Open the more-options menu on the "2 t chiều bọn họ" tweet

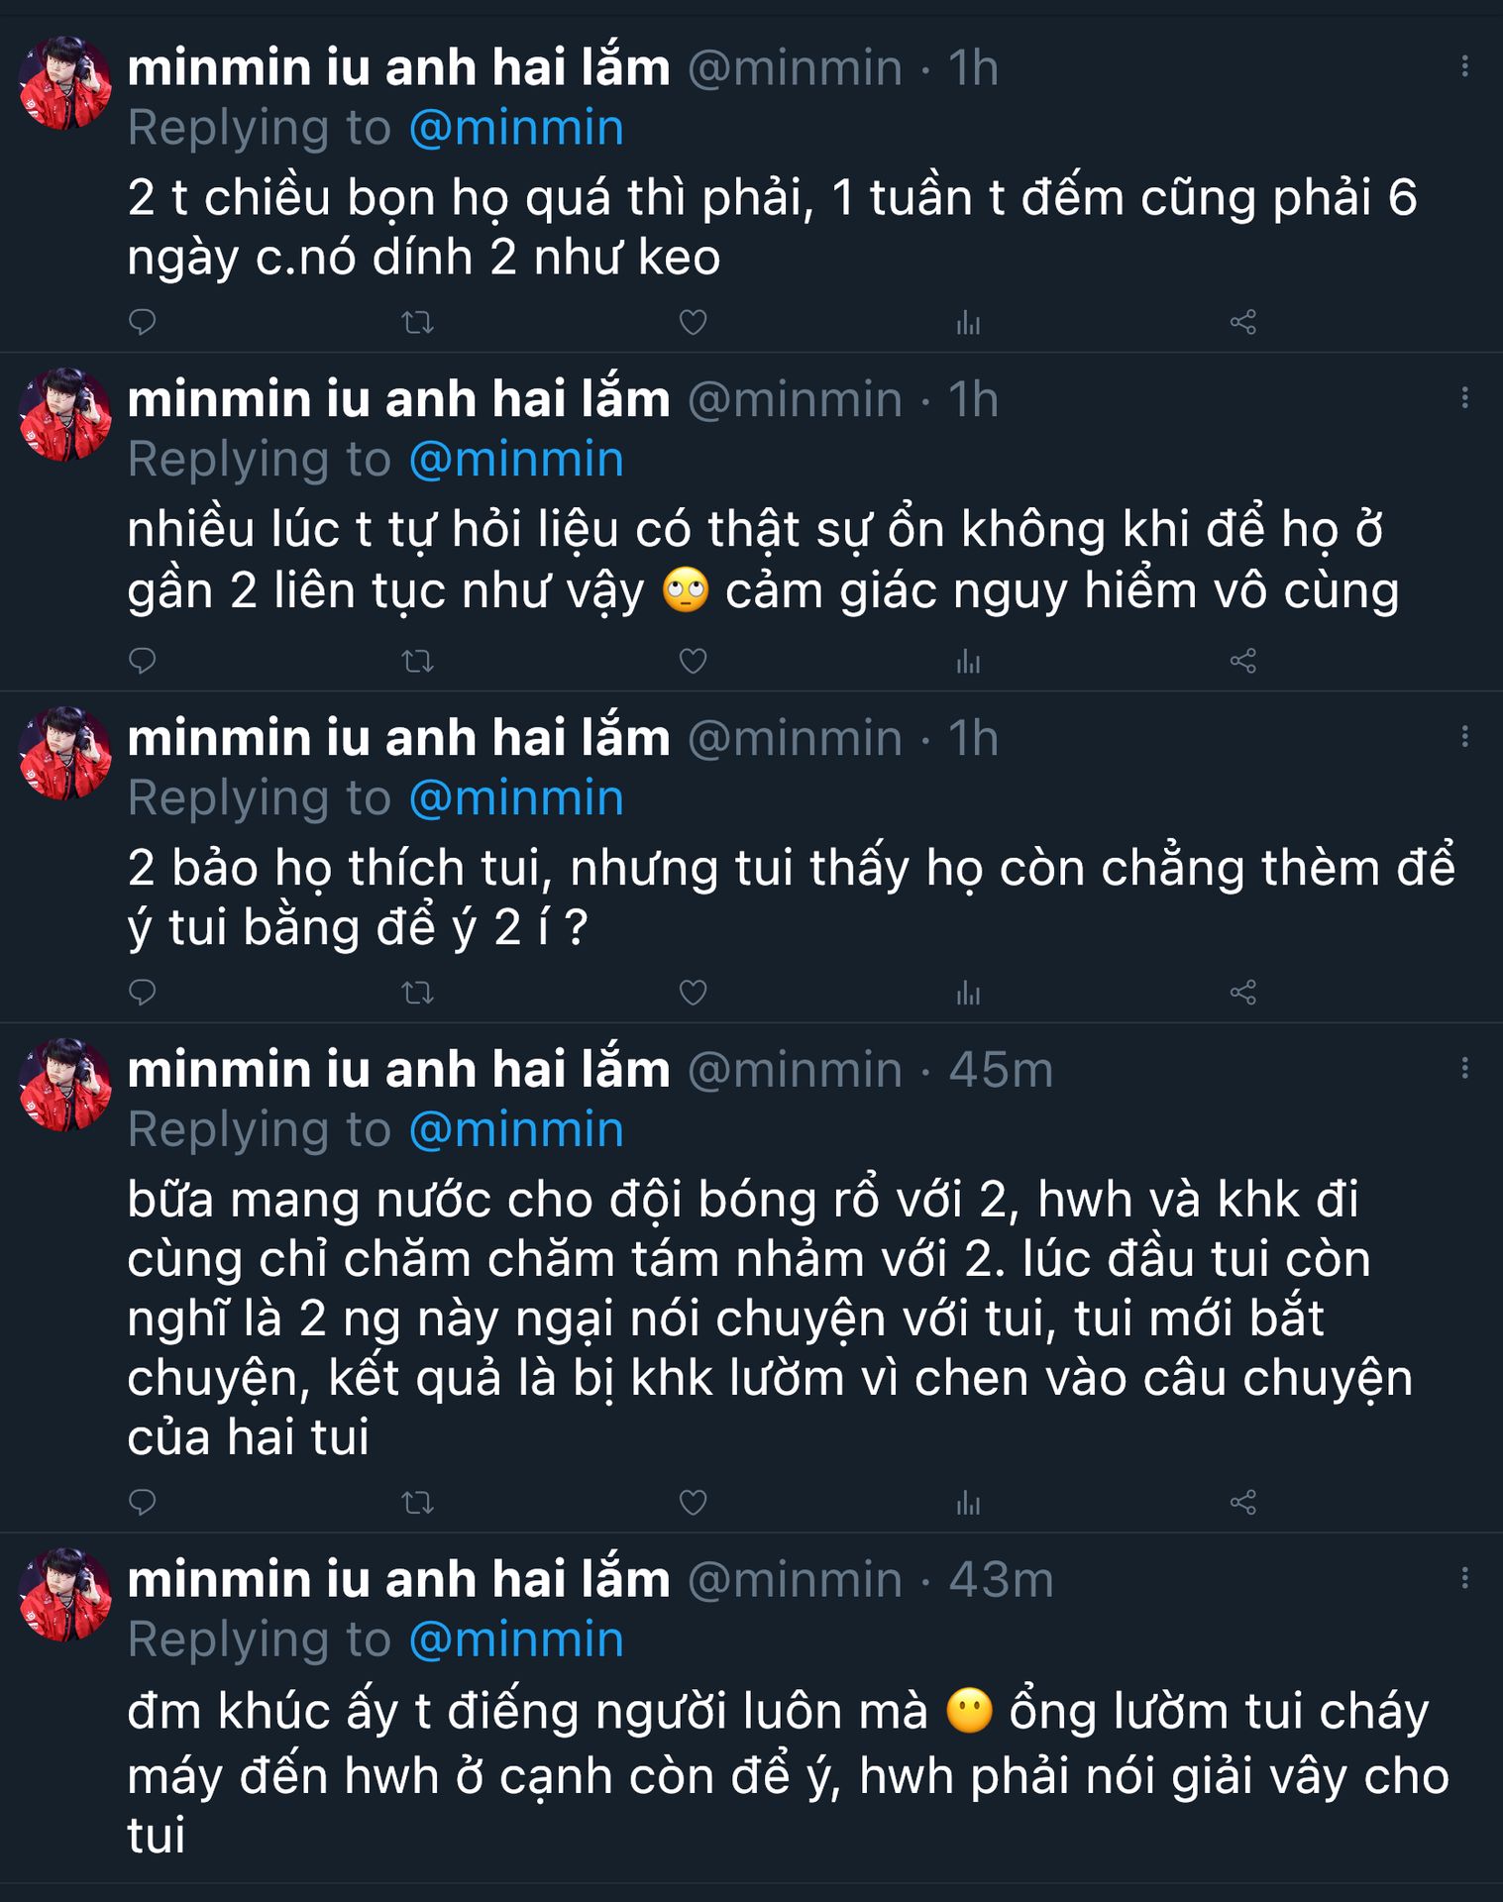pyautogui.click(x=1464, y=66)
